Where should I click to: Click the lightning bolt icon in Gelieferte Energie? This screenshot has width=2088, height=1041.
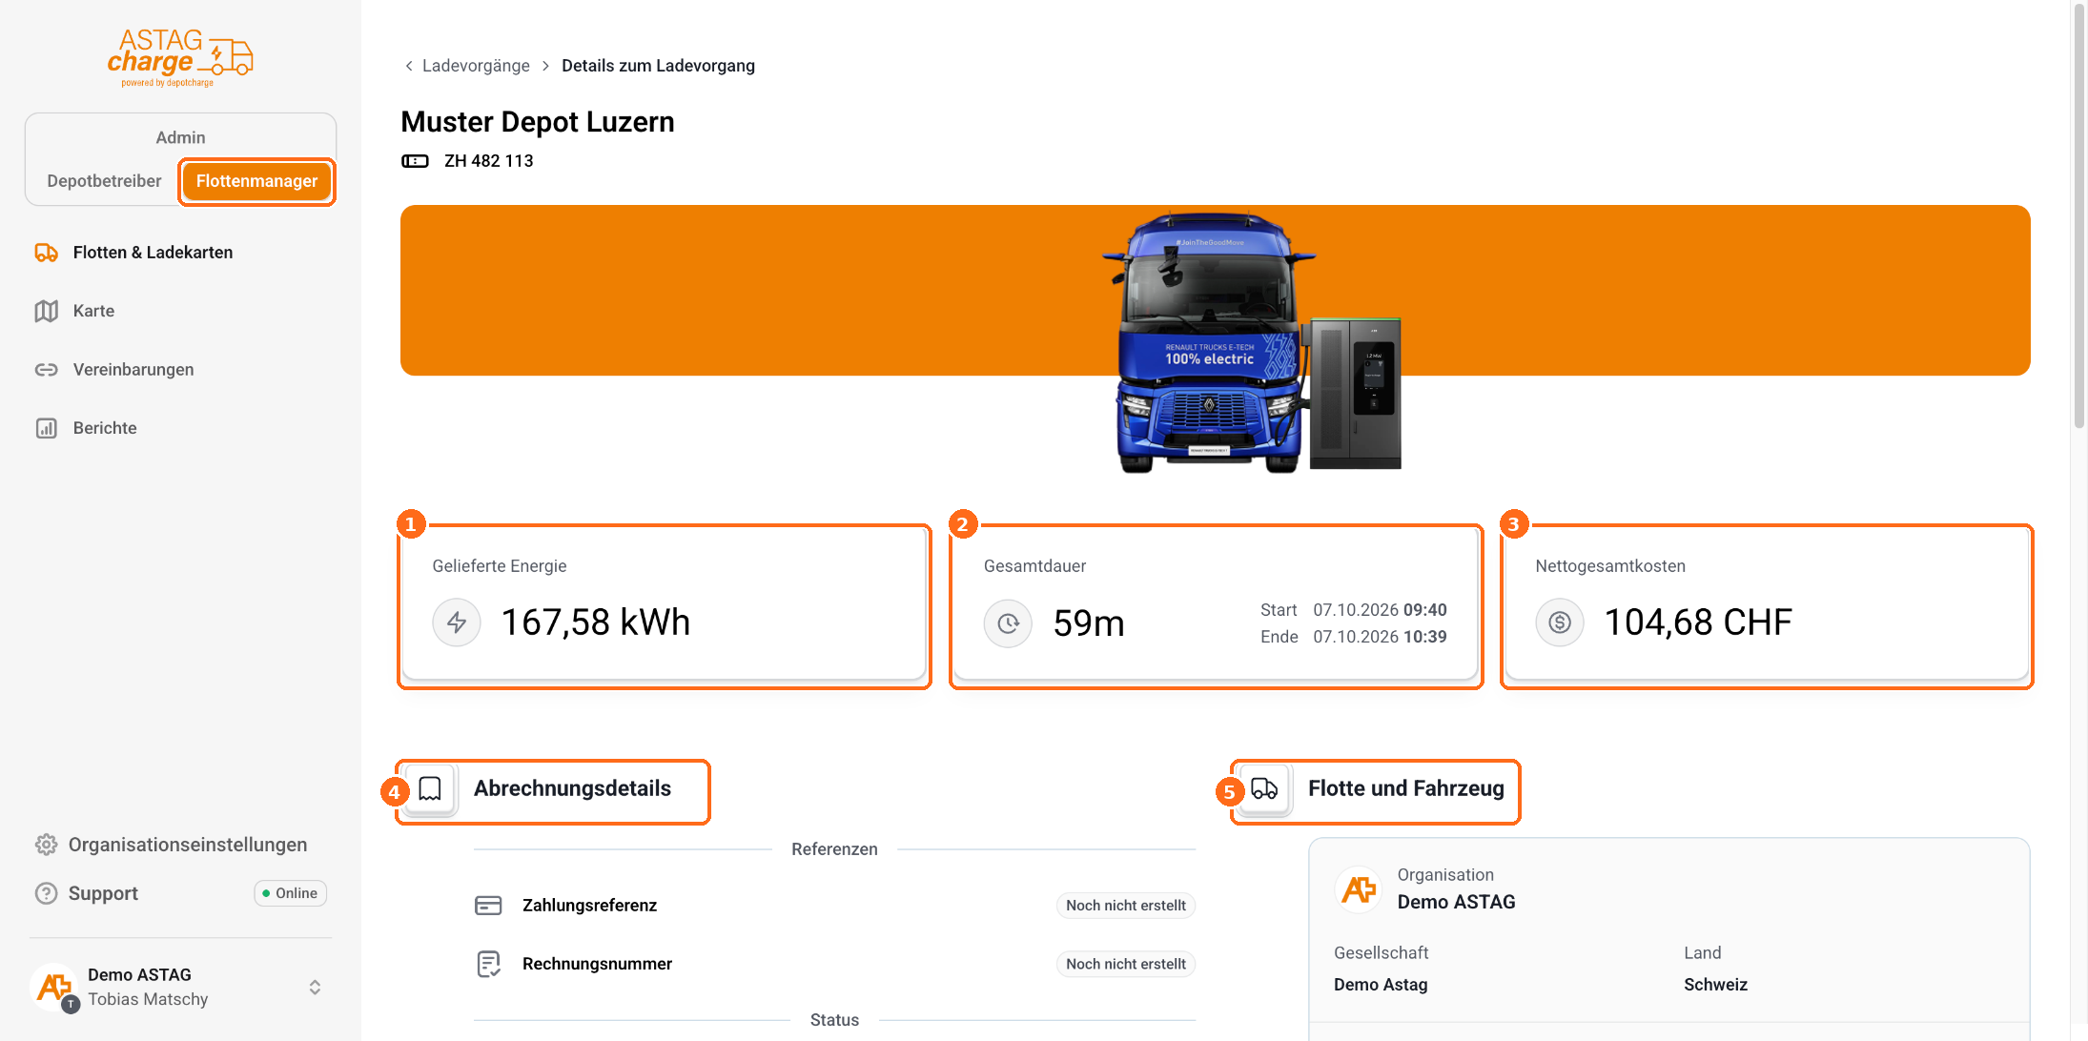(457, 623)
